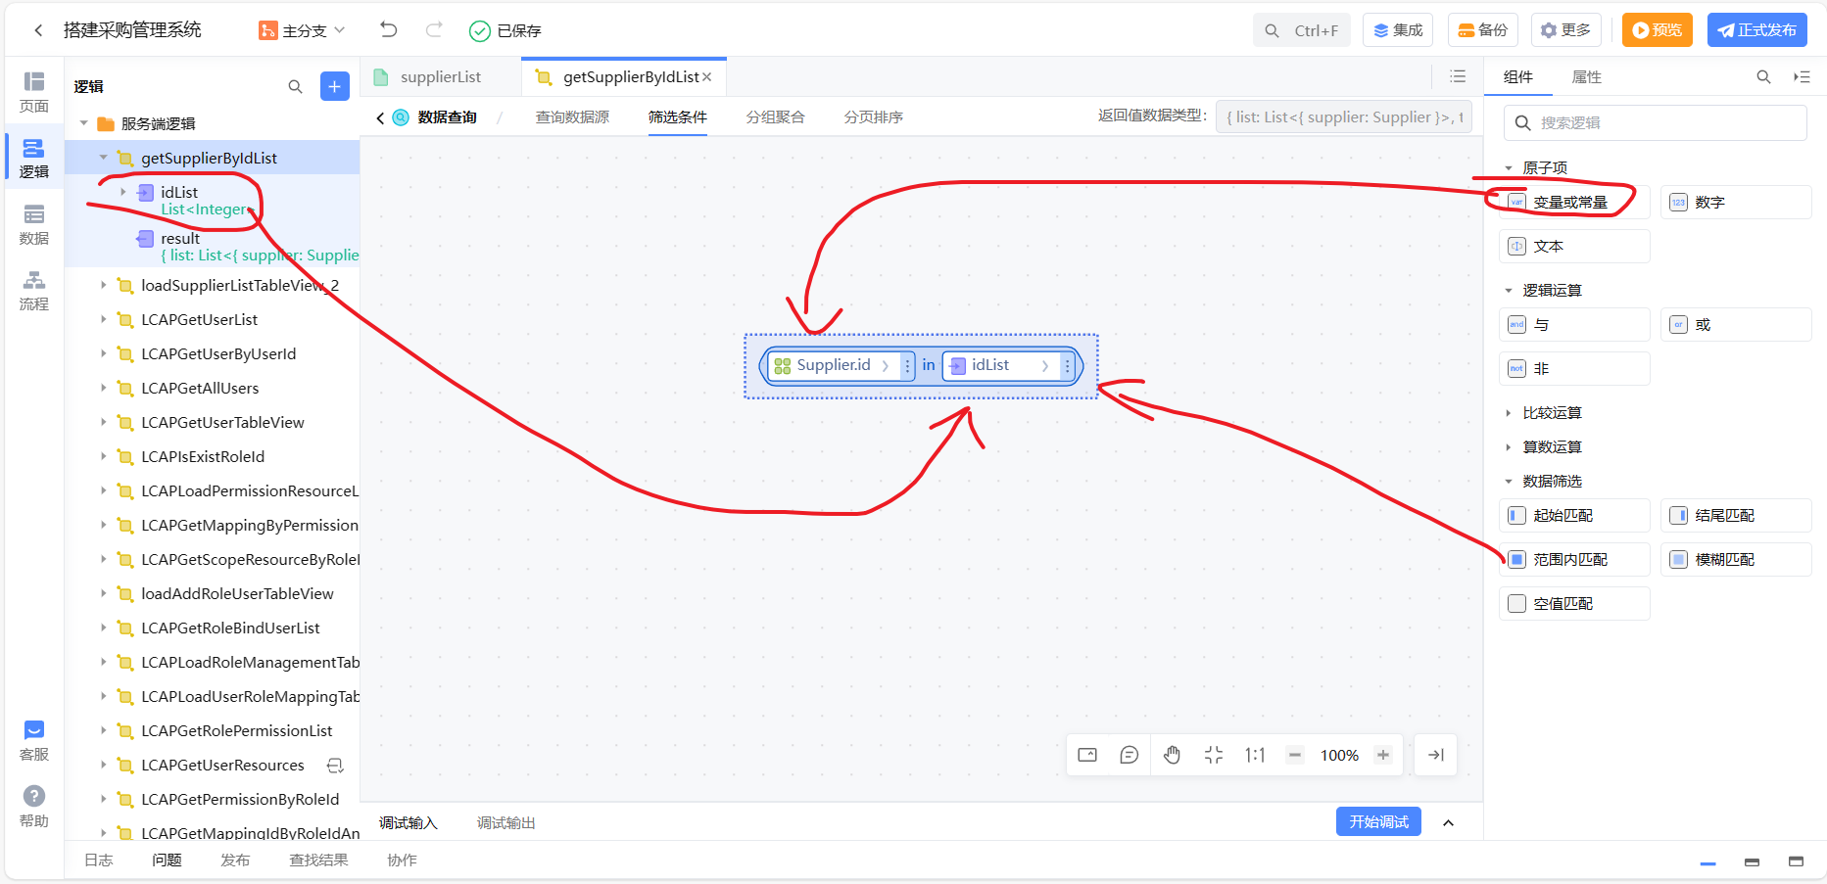1827x884 pixels.
Task: Pick the 模糊匹配 filter component
Action: [1735, 559]
